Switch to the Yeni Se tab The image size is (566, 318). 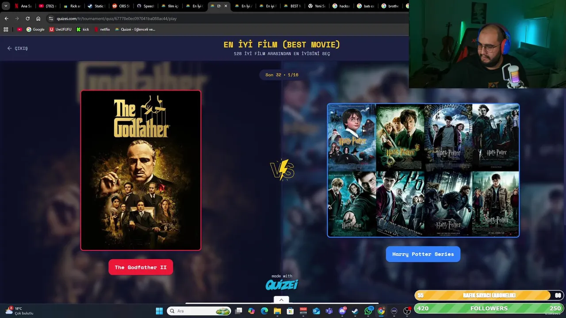317,6
